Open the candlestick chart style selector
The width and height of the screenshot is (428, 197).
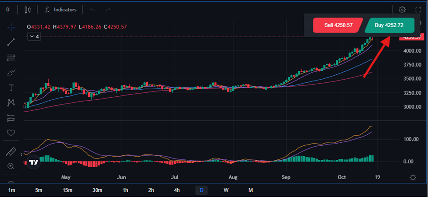pyautogui.click(x=28, y=10)
